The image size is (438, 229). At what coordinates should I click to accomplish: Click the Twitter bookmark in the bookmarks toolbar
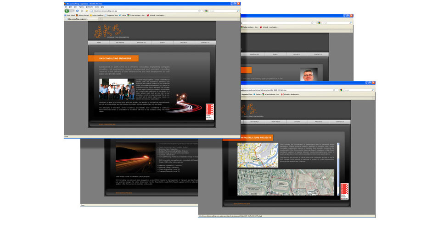click(124, 15)
